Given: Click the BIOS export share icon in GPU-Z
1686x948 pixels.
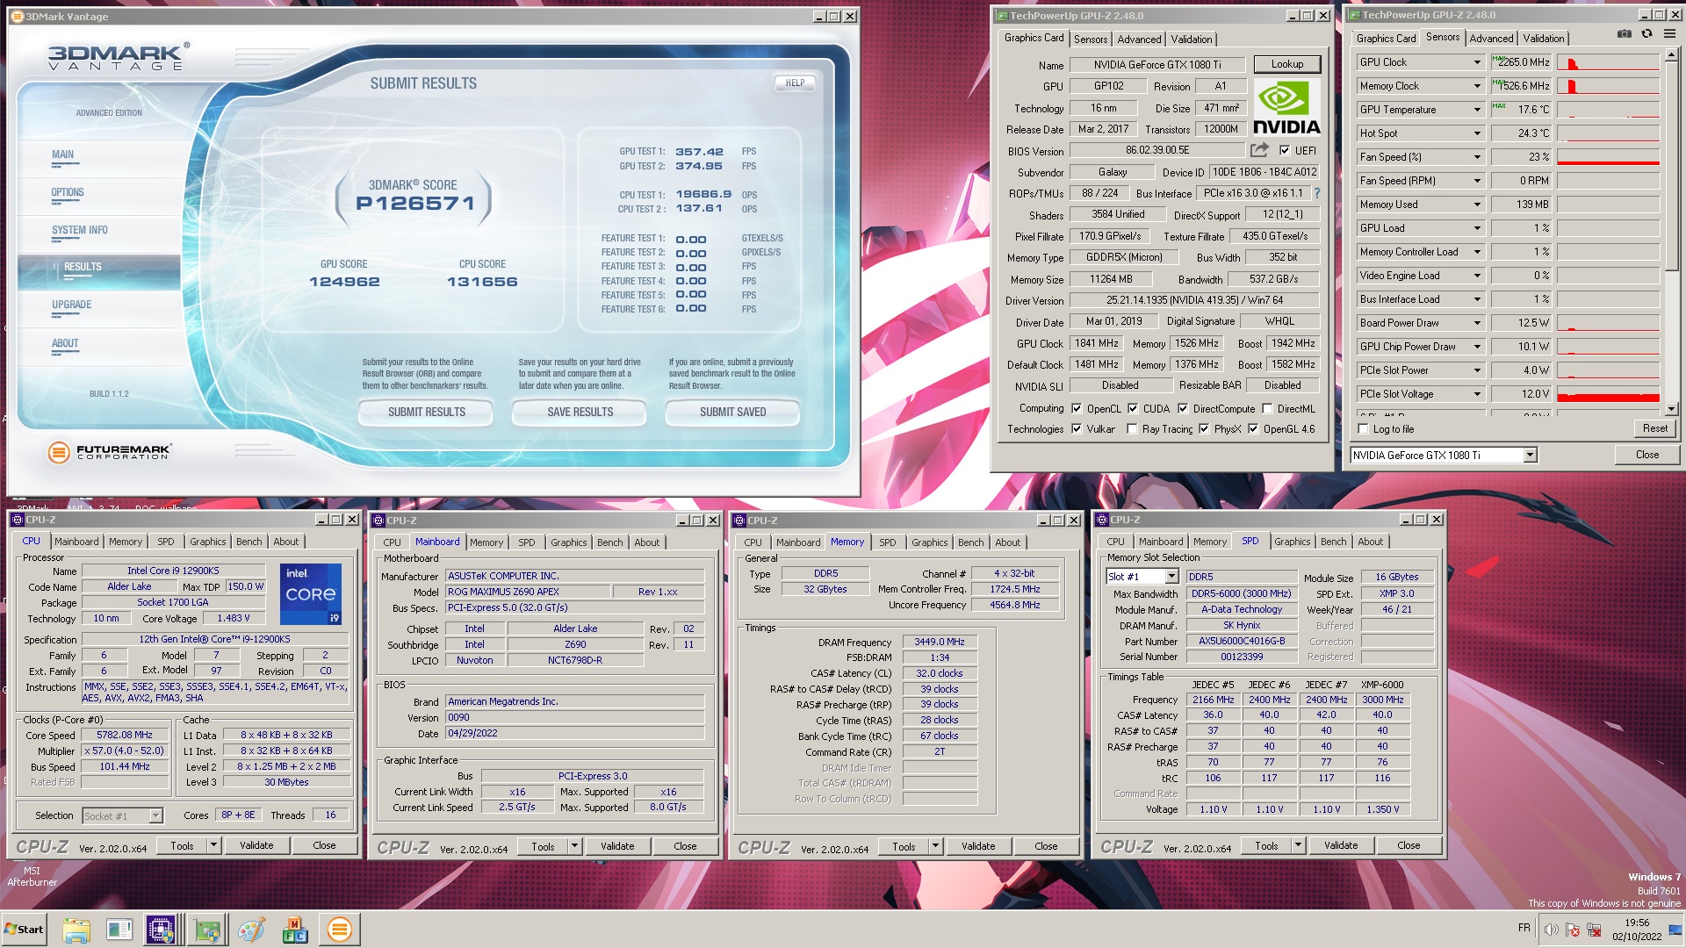Looking at the screenshot, I should pyautogui.click(x=1260, y=150).
